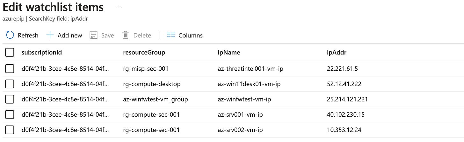Check the row for az-winfwtest-vm_group
This screenshot has width=464, height=142.
click(x=10, y=99)
